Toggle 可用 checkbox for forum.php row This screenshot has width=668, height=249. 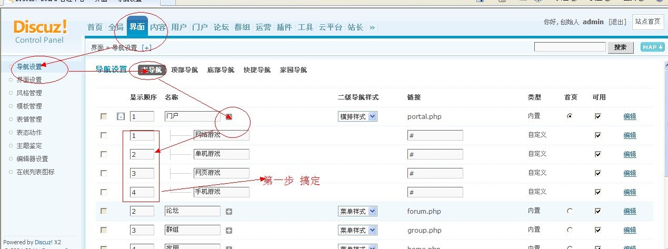coord(597,211)
